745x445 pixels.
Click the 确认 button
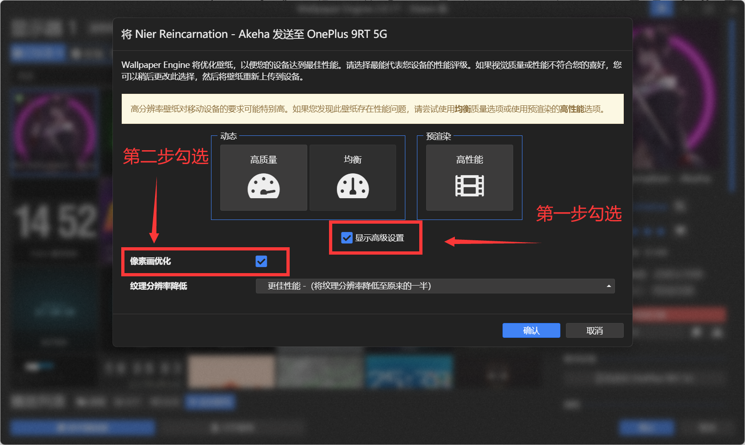point(531,330)
